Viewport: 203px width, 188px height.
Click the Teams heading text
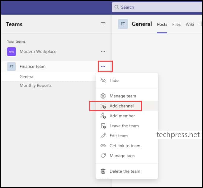[14, 24]
